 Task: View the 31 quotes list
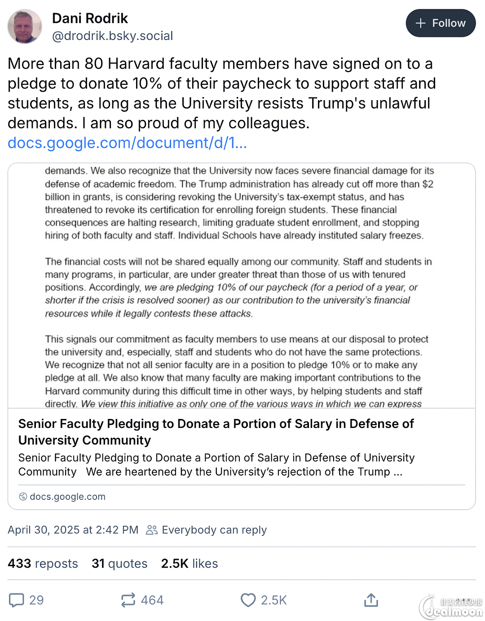pos(119,564)
